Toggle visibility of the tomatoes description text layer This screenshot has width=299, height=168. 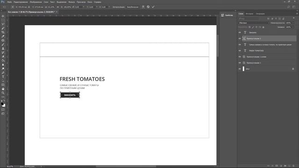pos(240,45)
